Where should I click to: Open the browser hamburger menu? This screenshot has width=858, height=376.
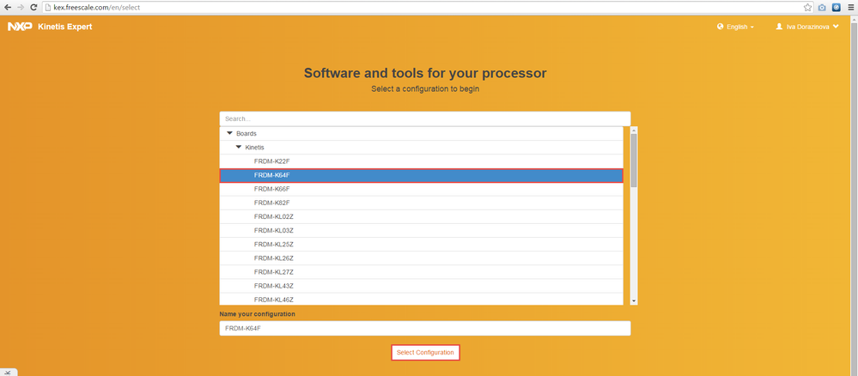coord(850,8)
